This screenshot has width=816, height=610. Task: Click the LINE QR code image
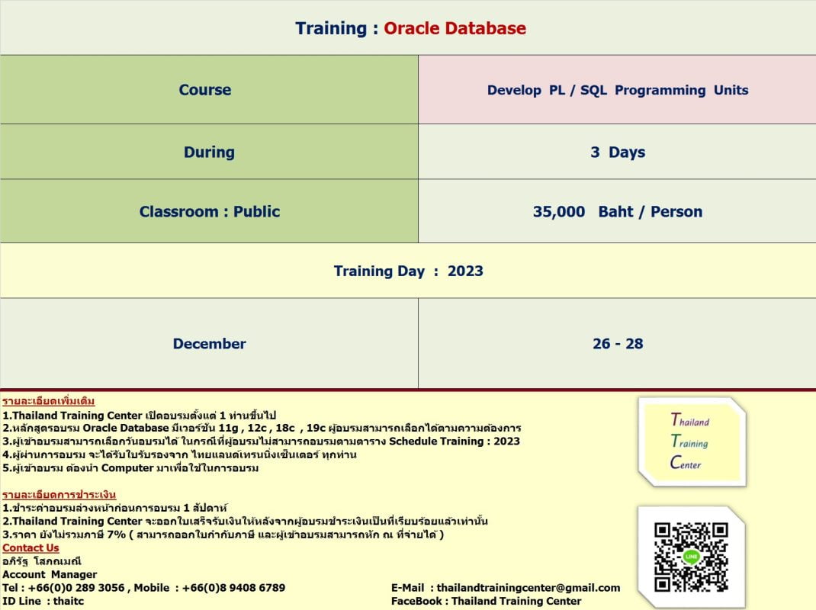coord(691,557)
